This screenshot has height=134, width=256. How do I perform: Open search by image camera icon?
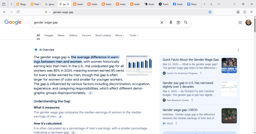(x=178, y=23)
